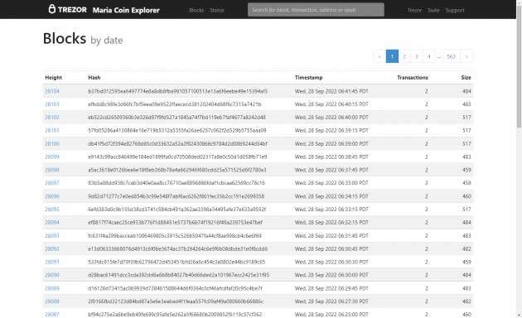Open the Blocks navigation link
The height and width of the screenshot is (318, 522).
tap(196, 10)
